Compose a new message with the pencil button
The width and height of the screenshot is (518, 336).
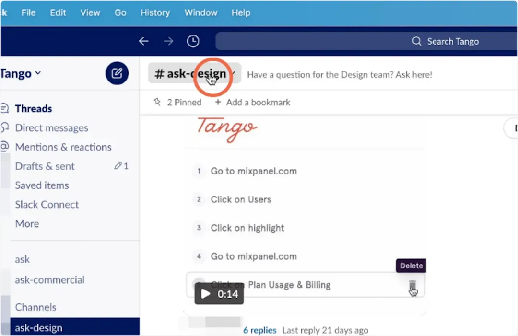(117, 73)
